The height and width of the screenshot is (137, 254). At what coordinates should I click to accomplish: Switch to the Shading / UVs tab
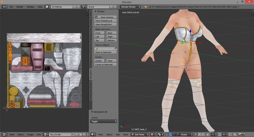[91, 34]
